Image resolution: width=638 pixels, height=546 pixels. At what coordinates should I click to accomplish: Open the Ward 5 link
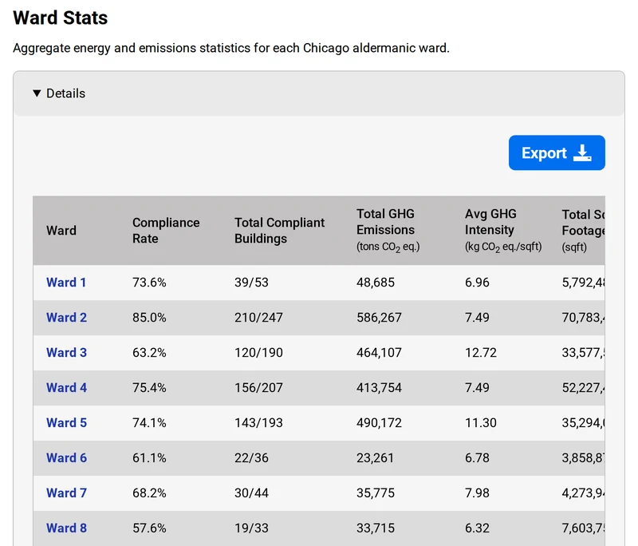point(66,422)
